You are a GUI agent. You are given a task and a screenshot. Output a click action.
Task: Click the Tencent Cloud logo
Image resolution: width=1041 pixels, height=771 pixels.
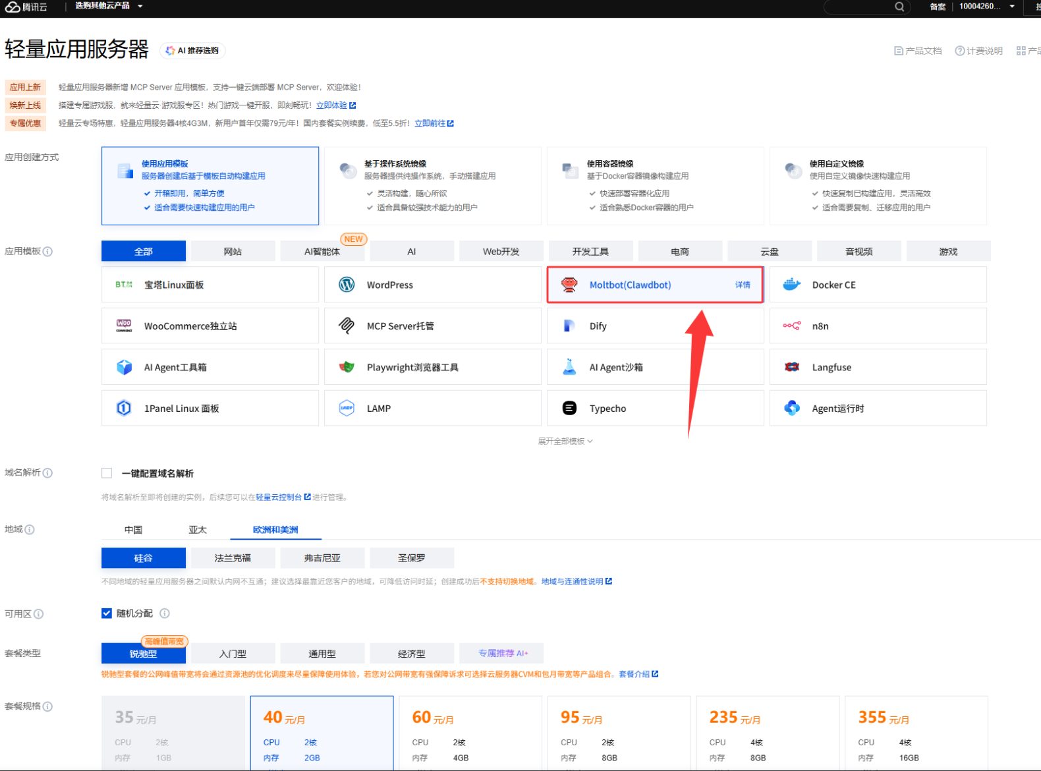coord(26,7)
